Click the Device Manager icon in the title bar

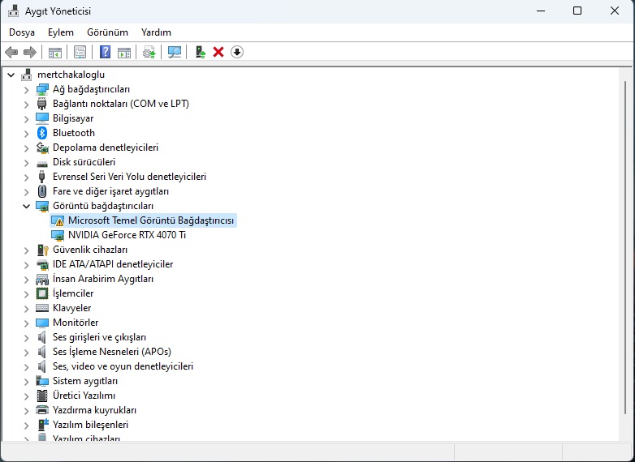pyautogui.click(x=13, y=11)
